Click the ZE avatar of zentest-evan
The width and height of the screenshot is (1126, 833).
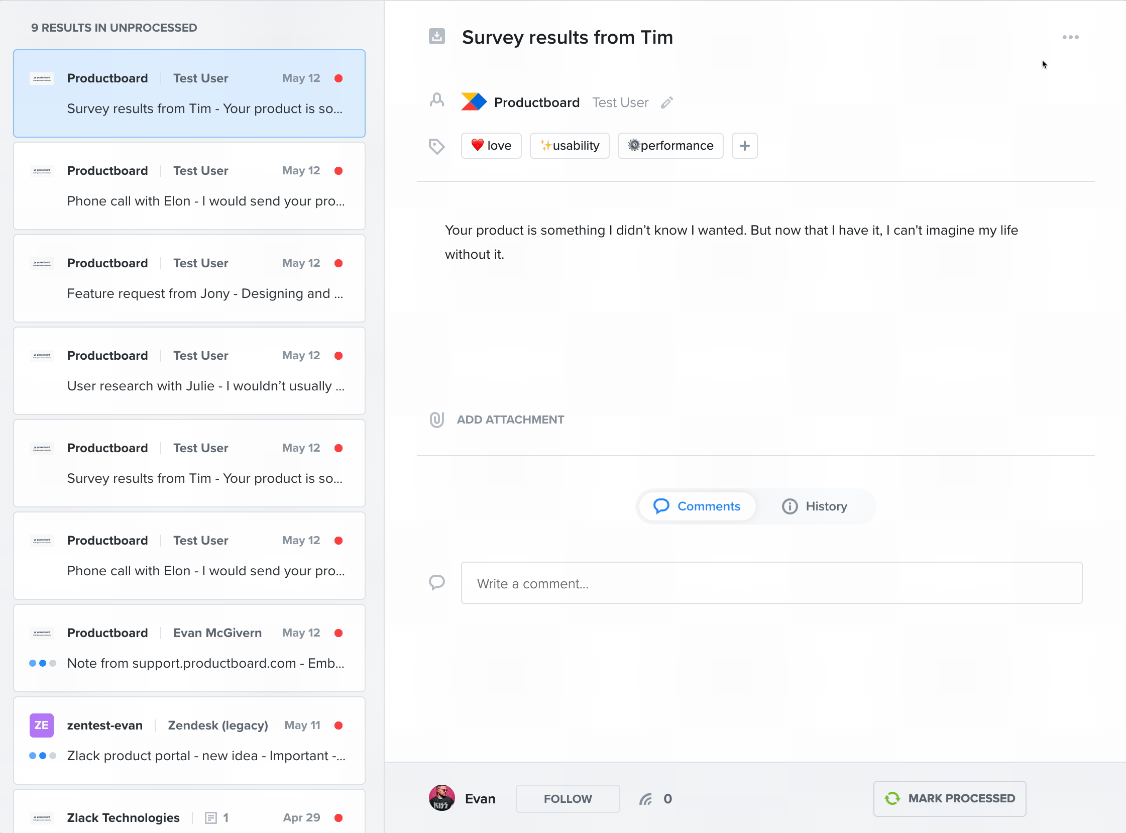click(x=41, y=725)
